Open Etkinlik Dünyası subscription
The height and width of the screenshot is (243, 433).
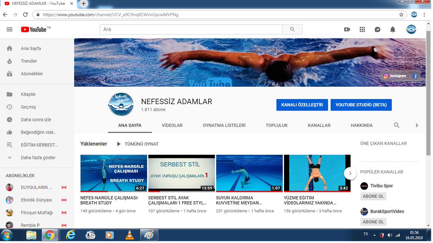pyautogui.click(x=37, y=200)
